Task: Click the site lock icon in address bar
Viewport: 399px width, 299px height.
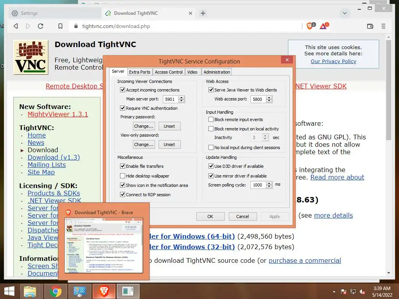Action: click(x=76, y=26)
